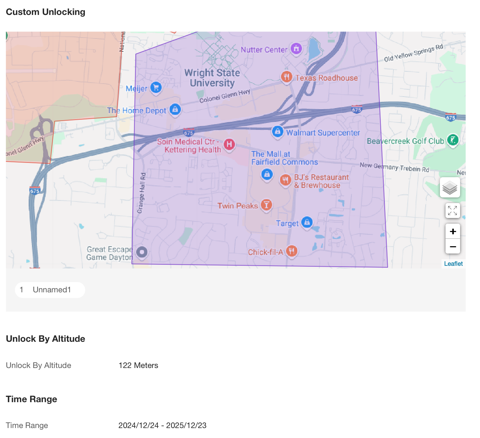
Task: Click the Twin Peaks bar pin
Action: (266, 205)
